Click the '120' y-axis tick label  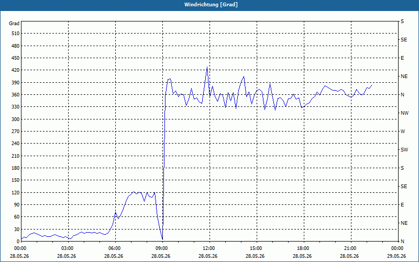click(x=16, y=192)
